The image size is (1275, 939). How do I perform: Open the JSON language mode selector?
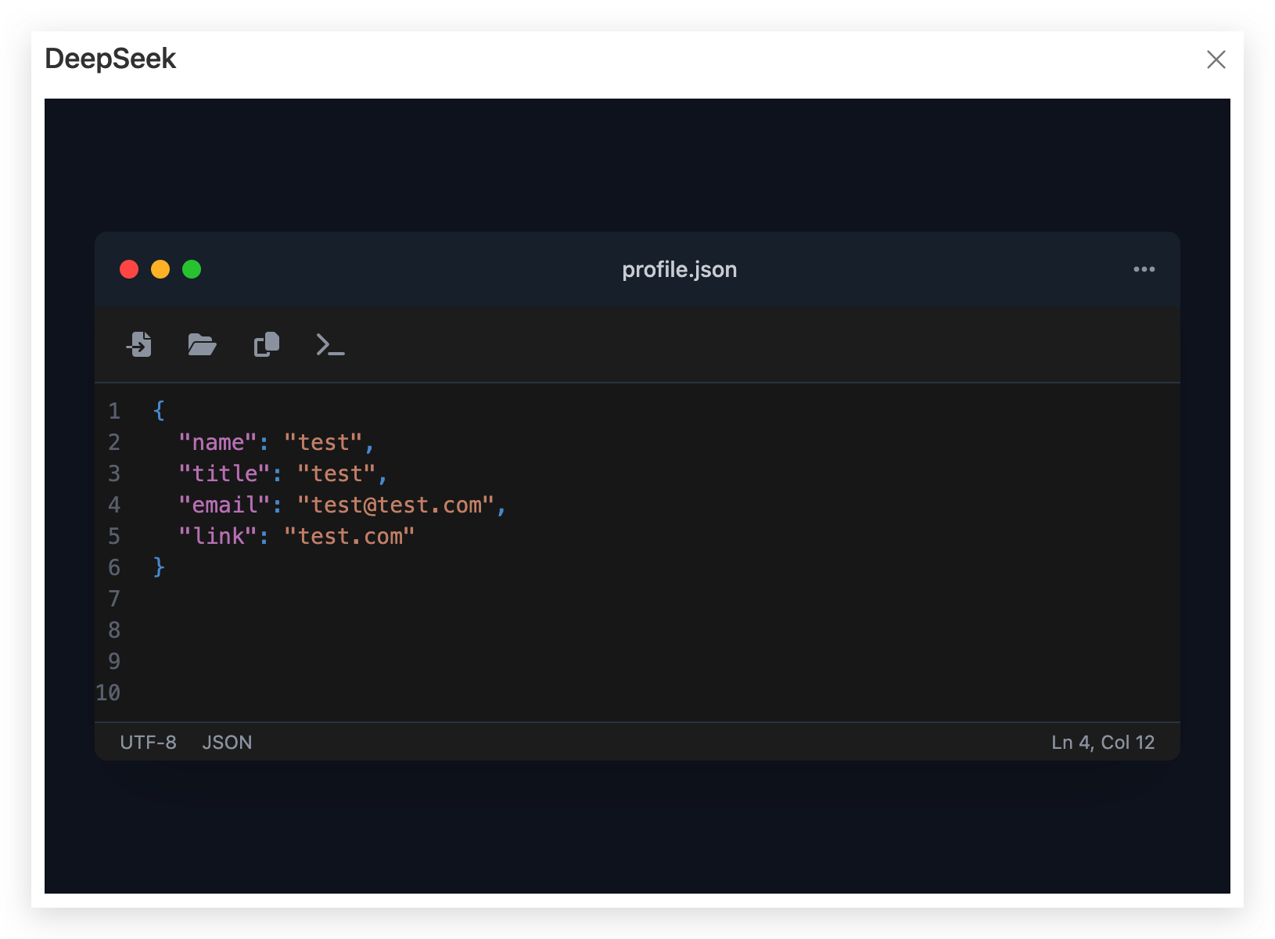pos(227,742)
